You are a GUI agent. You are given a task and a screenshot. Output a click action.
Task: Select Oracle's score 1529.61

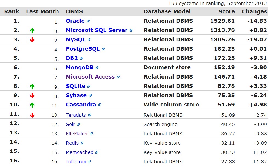tap(223, 21)
